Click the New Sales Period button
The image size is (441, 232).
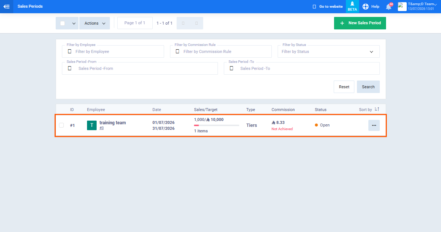[360, 23]
